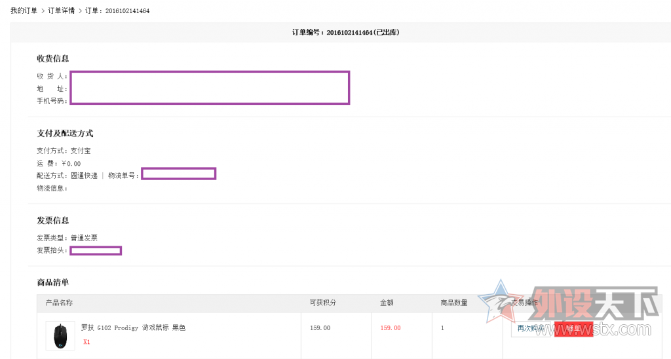
Task: Go back to 我的订单 in breadcrumb
Action: pyautogui.click(x=24, y=11)
